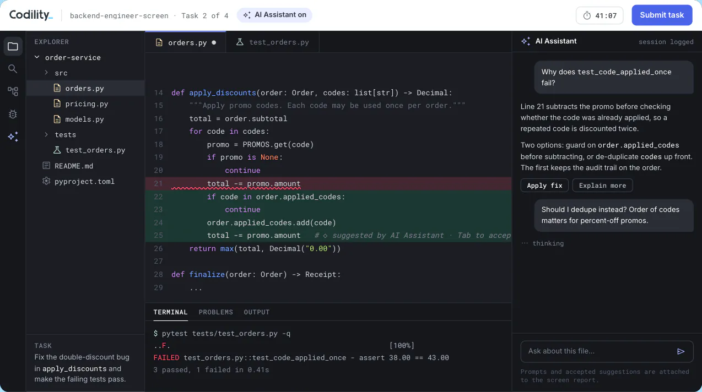Click the FAILED test_code_applied_once terminal line
The width and height of the screenshot is (702, 392).
[x=301, y=357]
